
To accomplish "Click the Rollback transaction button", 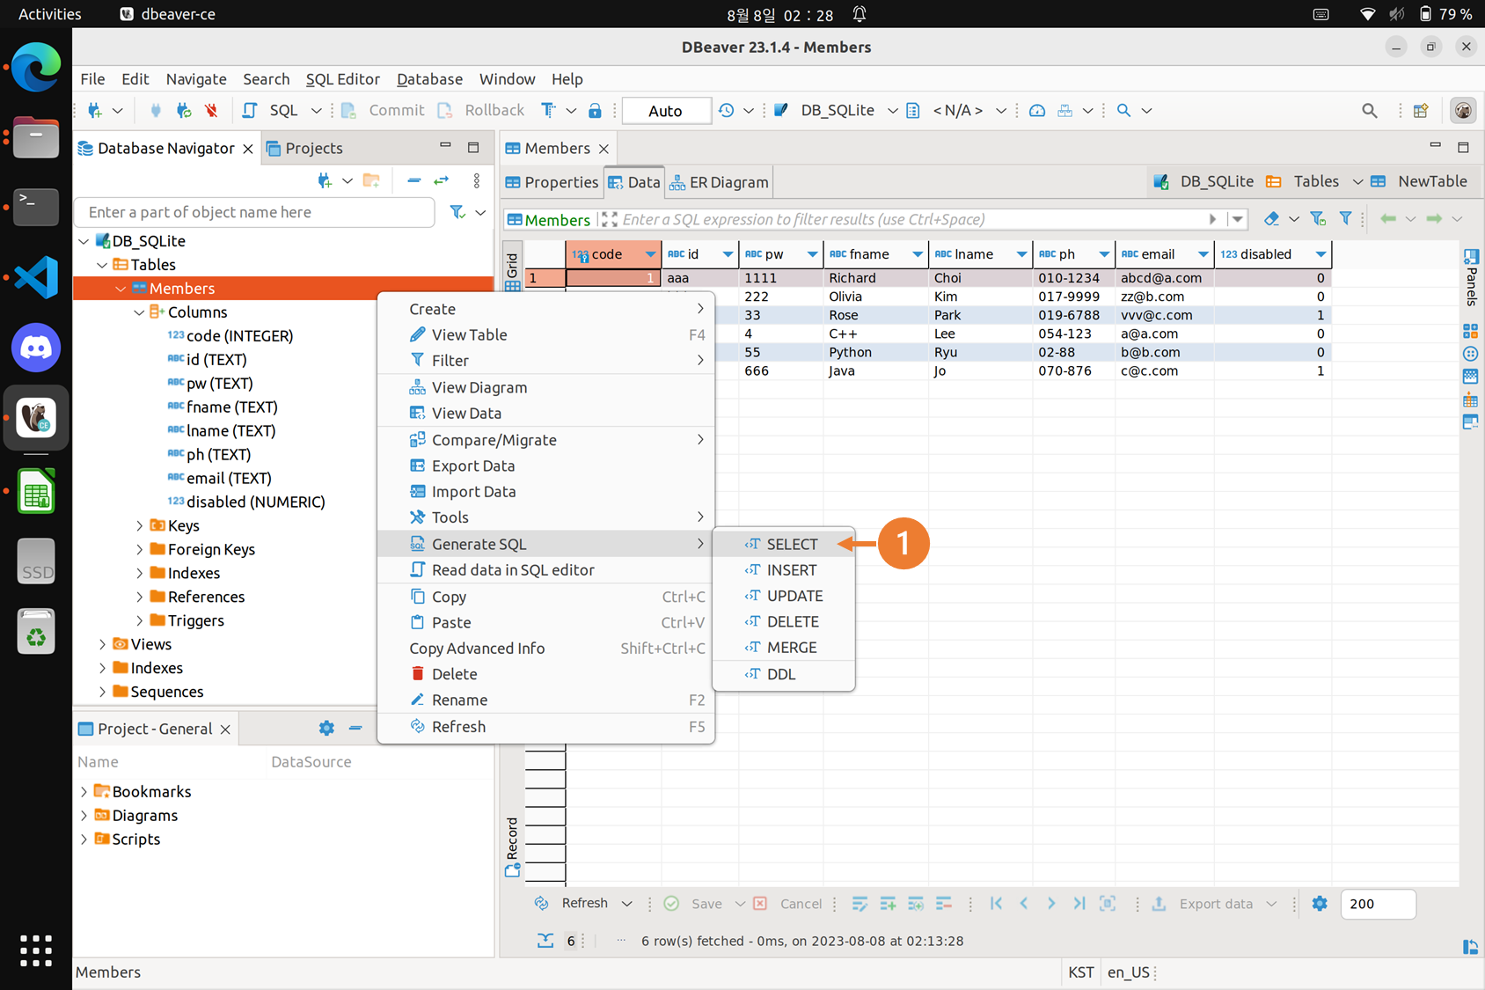I will pyautogui.click(x=481, y=110).
